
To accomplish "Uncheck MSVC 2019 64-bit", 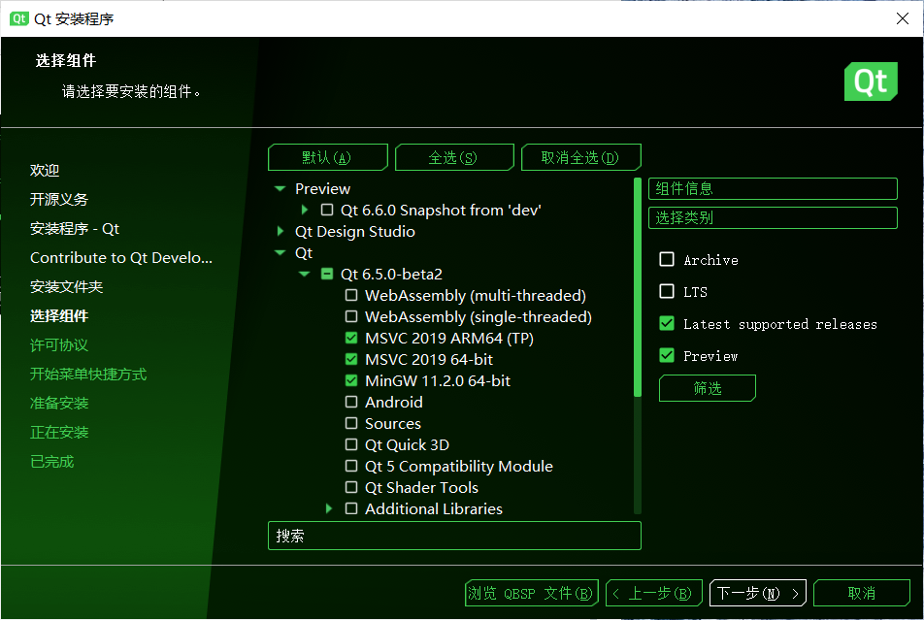I will click(x=351, y=359).
